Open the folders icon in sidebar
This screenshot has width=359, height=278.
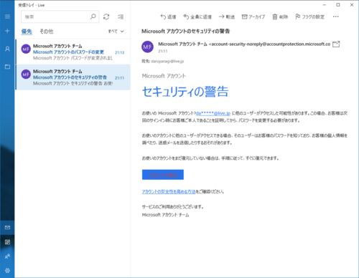point(7,67)
